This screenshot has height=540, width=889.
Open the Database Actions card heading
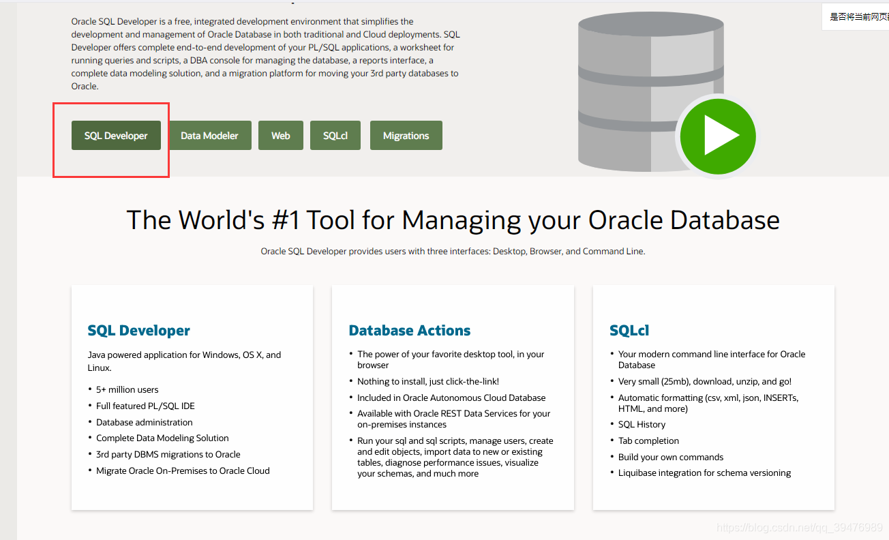[x=410, y=331]
